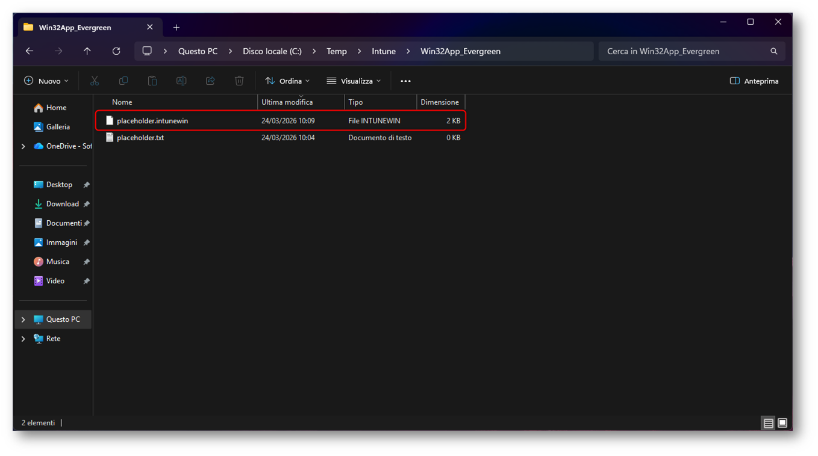Expand the Questo PC tree node

click(x=23, y=319)
